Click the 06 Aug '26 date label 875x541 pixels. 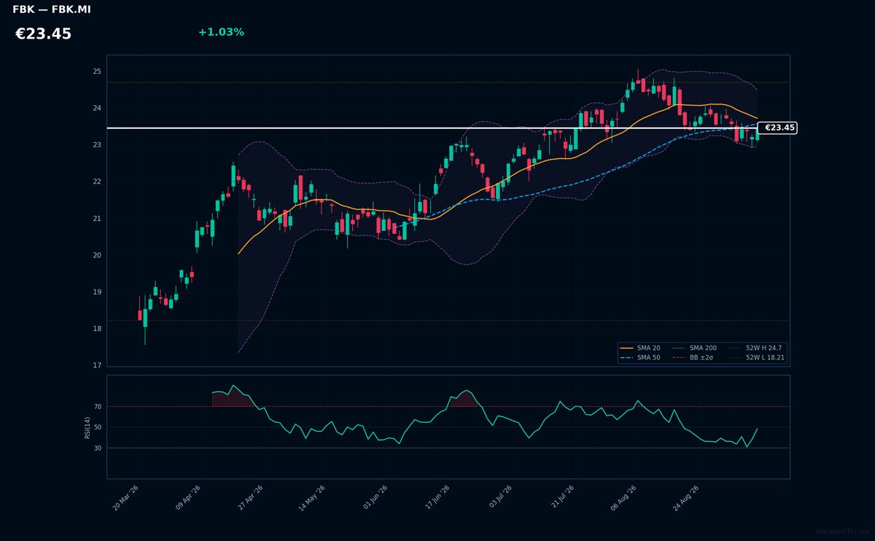(x=623, y=498)
